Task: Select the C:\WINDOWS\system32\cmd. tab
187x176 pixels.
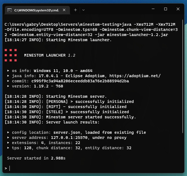Action: point(37,10)
